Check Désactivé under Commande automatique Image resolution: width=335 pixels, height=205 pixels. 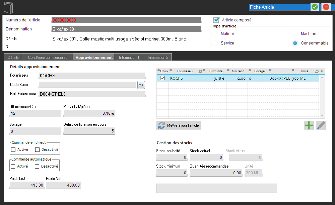click(38, 166)
